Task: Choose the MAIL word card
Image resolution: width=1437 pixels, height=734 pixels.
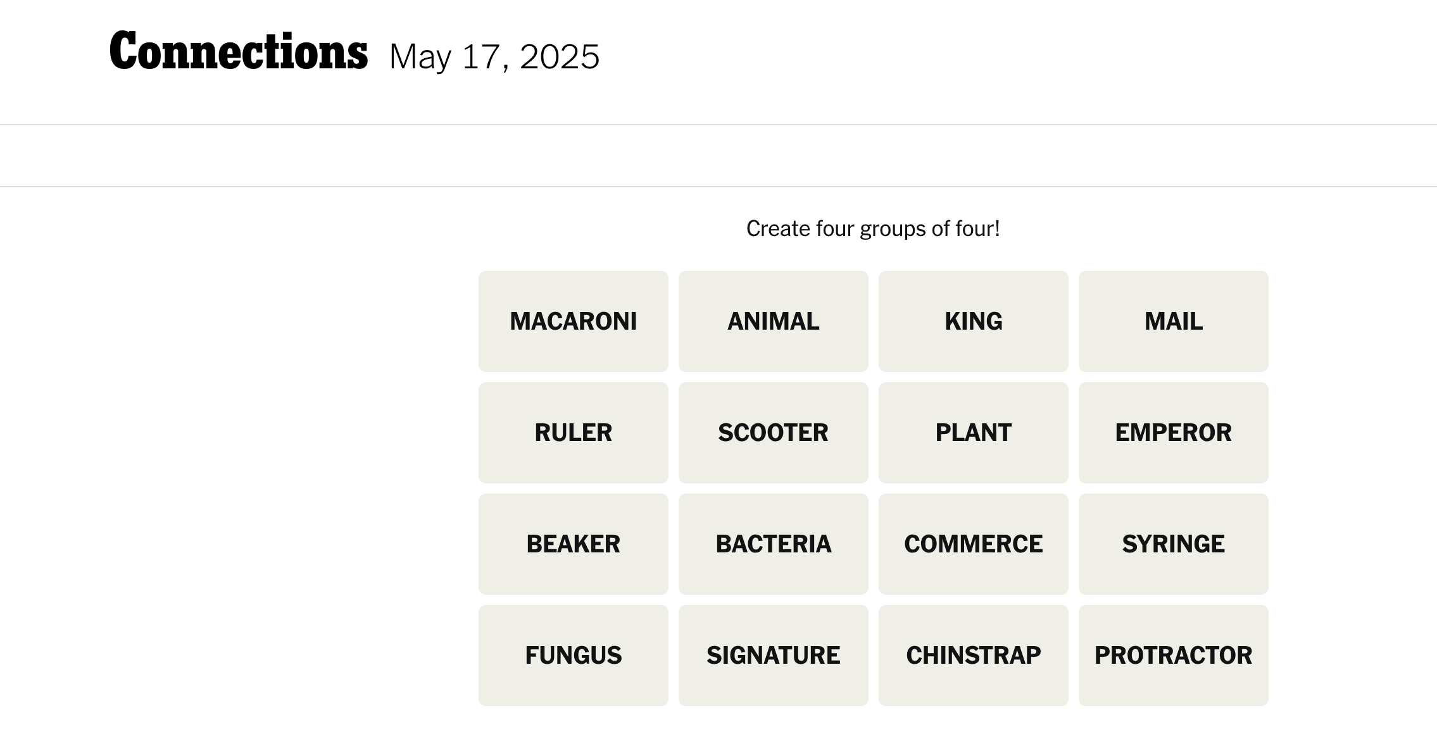Action: pyautogui.click(x=1173, y=321)
